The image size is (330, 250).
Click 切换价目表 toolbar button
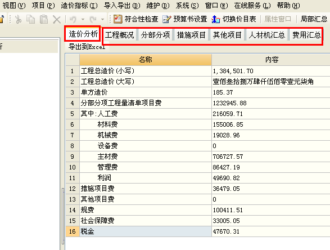pyautogui.click(x=234, y=19)
